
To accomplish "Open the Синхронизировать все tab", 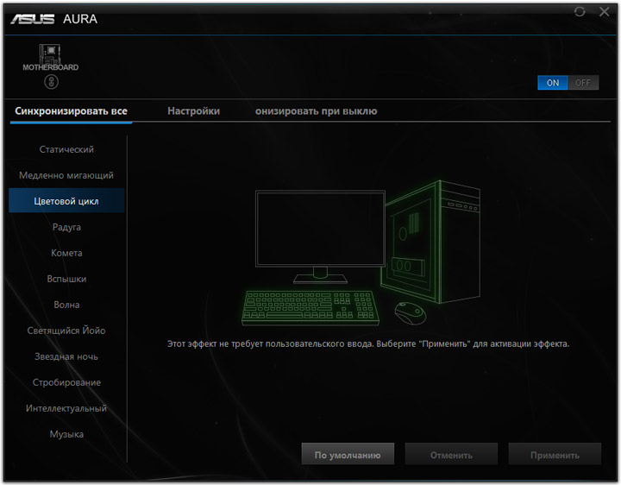I will [x=71, y=111].
